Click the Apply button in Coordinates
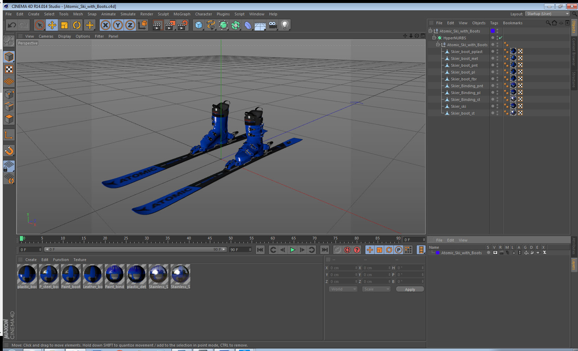This screenshot has height=351, width=578. [410, 289]
